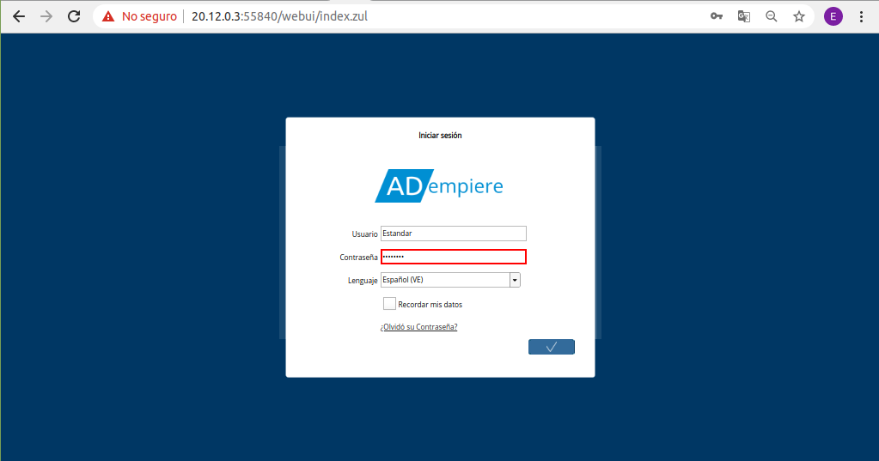Open saved passwords key icon
Image resolution: width=879 pixels, height=461 pixels.
716,16
